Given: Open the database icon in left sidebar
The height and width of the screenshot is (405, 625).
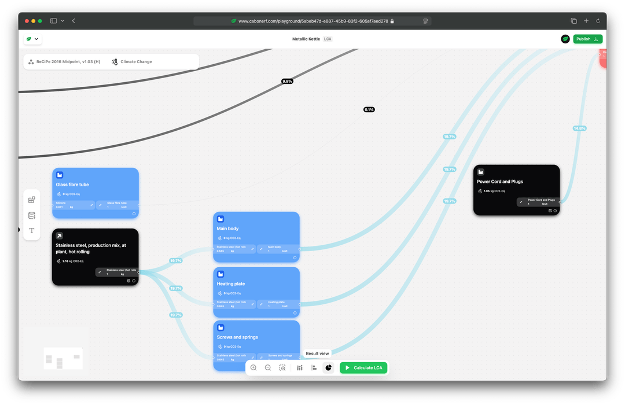Looking at the screenshot, I should (x=32, y=215).
